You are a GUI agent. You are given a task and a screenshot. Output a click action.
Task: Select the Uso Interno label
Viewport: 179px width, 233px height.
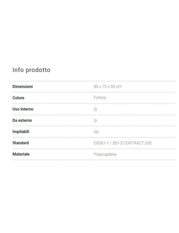pyautogui.click(x=23, y=109)
